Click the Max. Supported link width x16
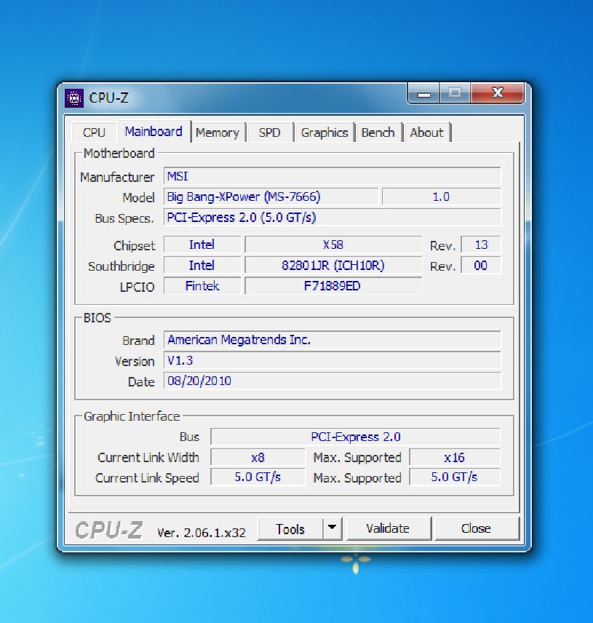Viewport: 593px width, 623px height. (455, 457)
